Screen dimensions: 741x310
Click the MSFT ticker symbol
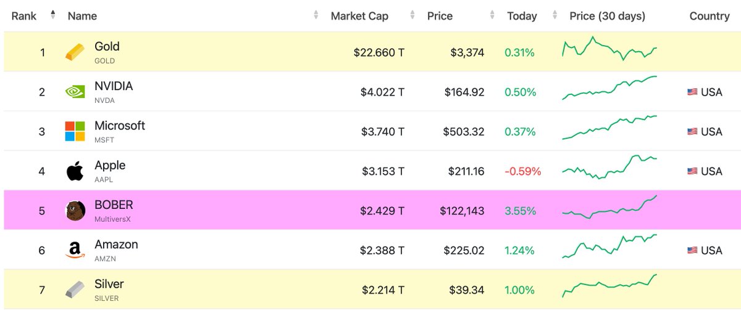click(x=104, y=140)
